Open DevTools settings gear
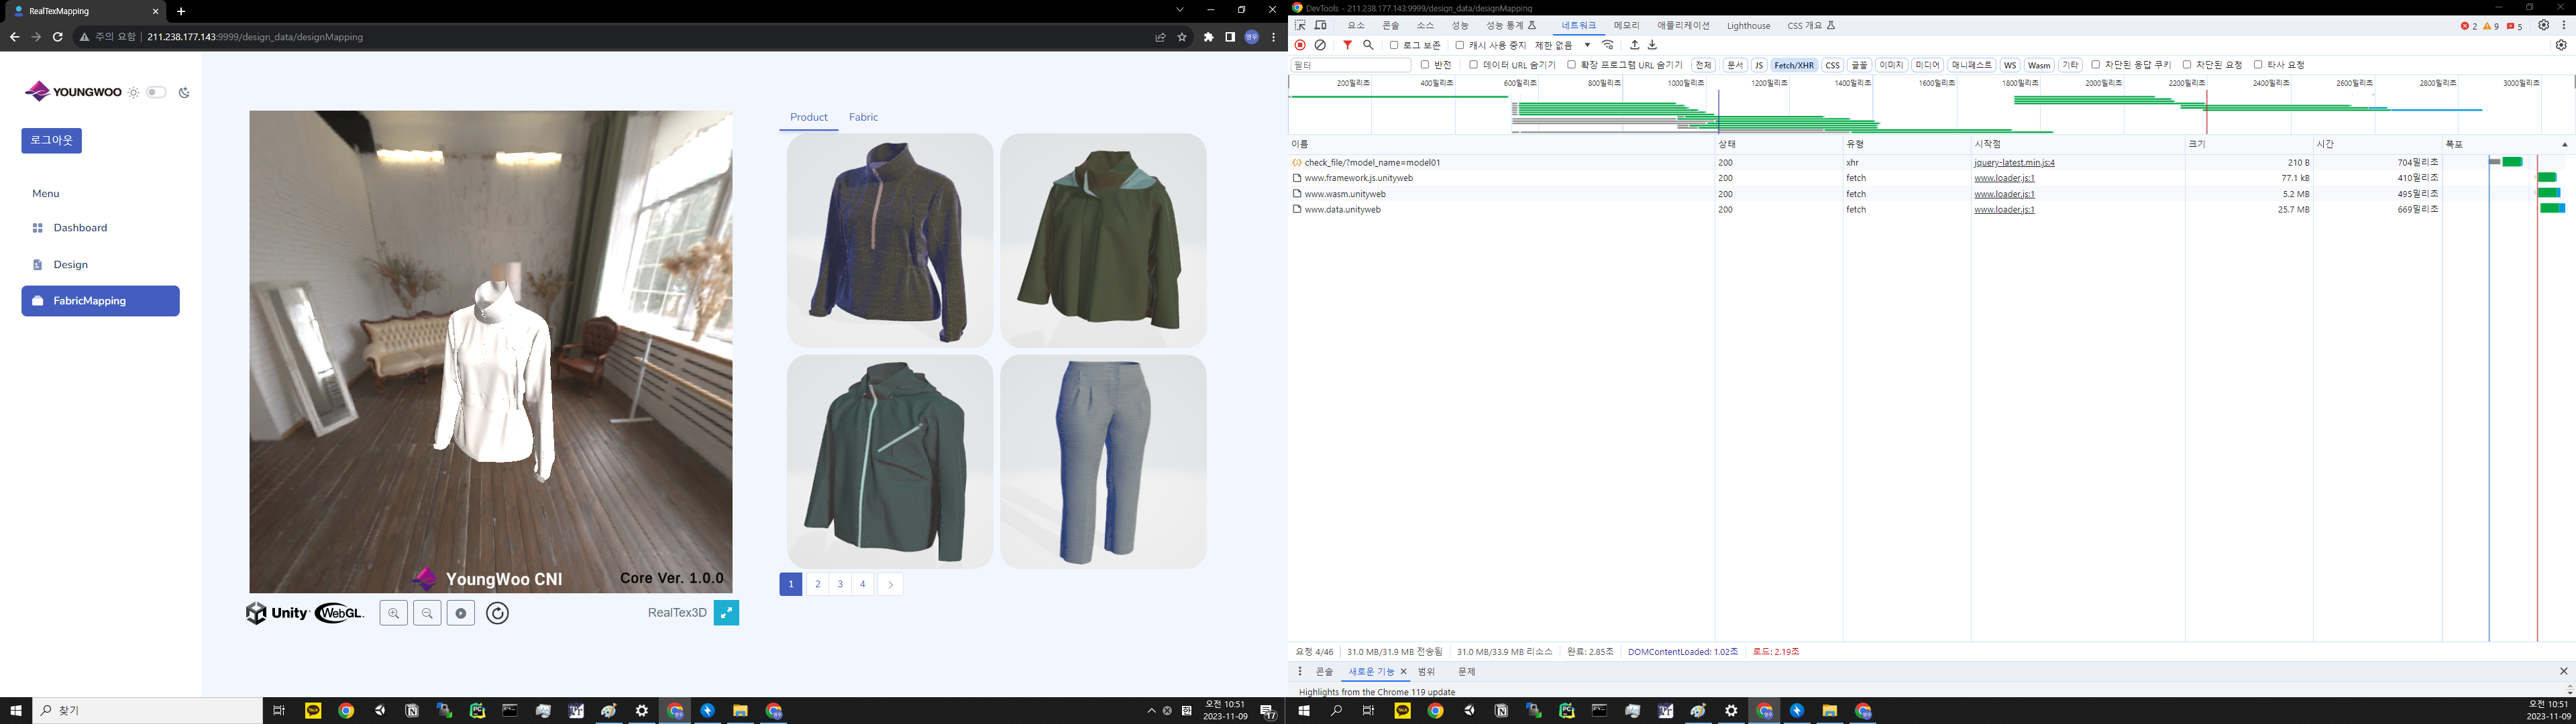This screenshot has width=2576, height=724. [2543, 26]
